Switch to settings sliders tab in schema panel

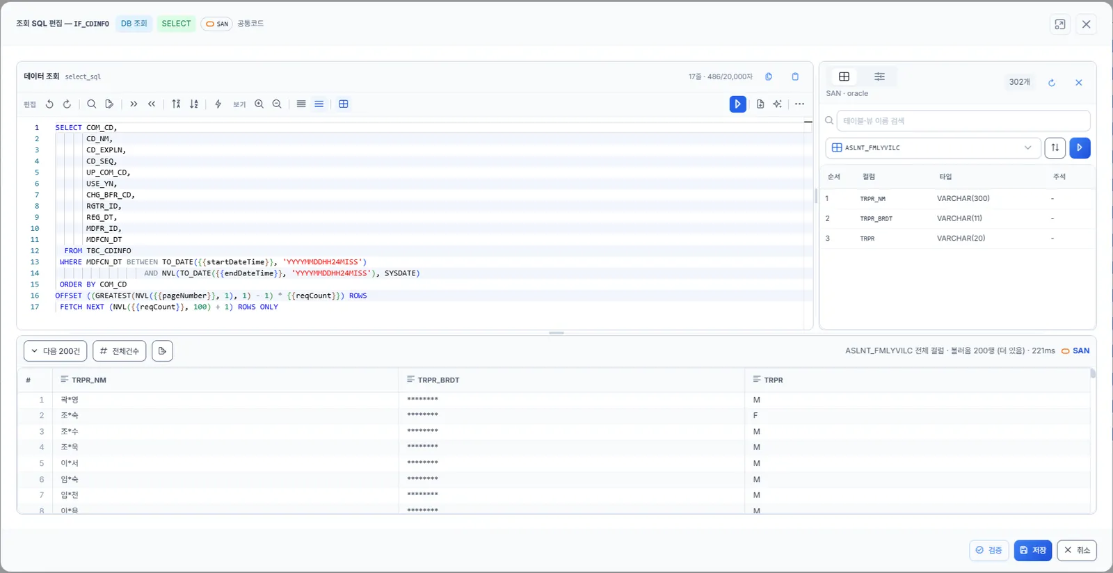pos(879,76)
